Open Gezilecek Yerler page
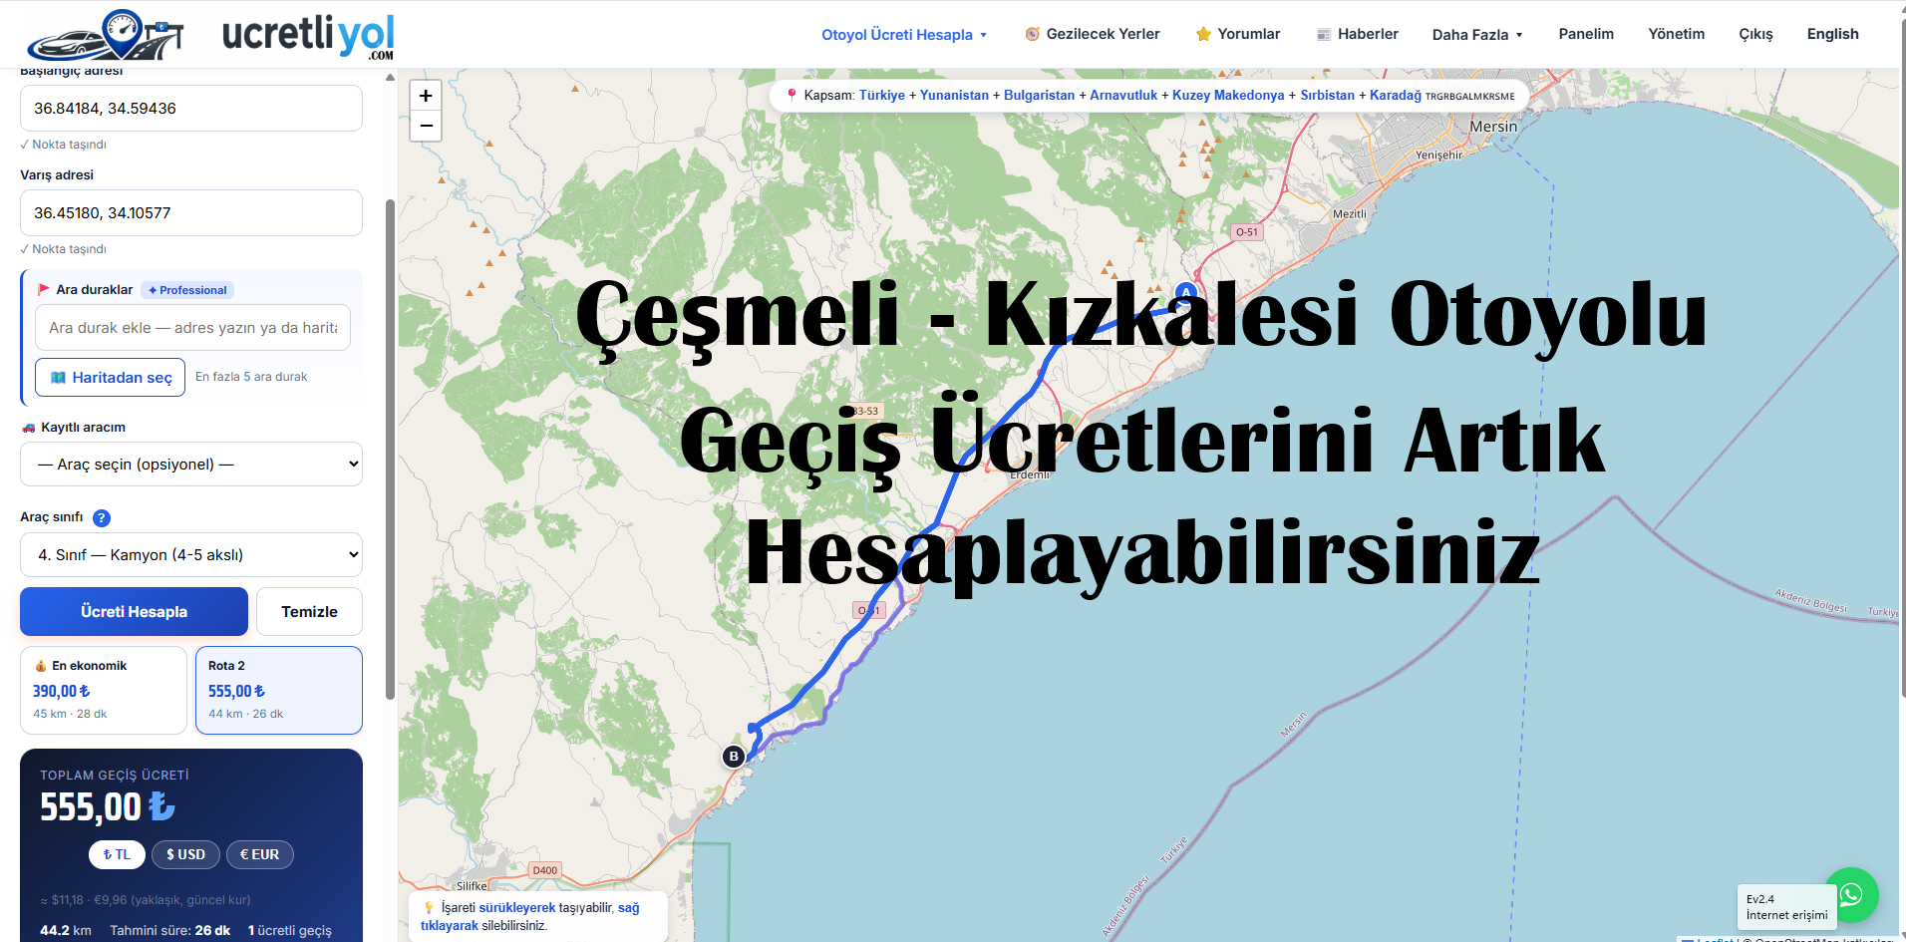 1093,34
